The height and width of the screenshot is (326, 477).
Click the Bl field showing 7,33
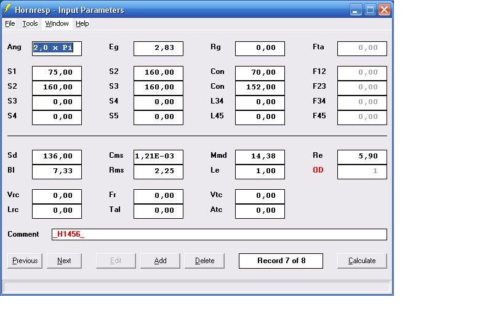(x=57, y=171)
